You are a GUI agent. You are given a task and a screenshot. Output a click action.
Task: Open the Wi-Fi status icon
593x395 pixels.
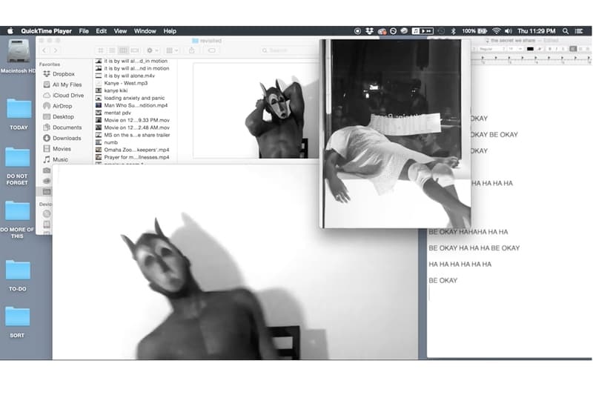(x=496, y=31)
